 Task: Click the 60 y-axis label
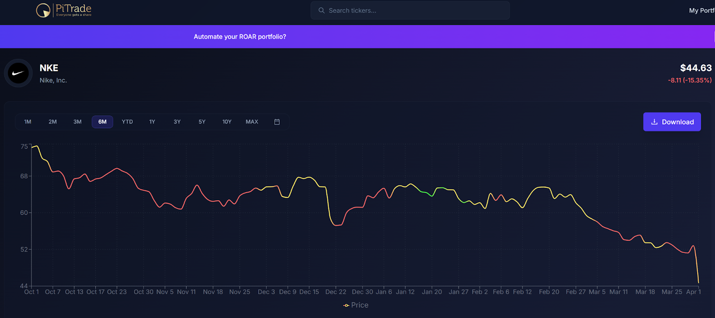tap(24, 213)
